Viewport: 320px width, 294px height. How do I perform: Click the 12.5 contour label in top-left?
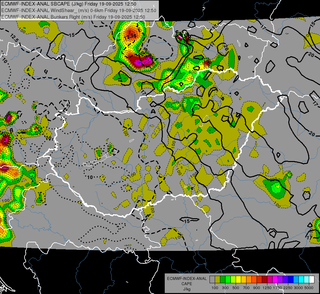pyautogui.click(x=14, y=38)
